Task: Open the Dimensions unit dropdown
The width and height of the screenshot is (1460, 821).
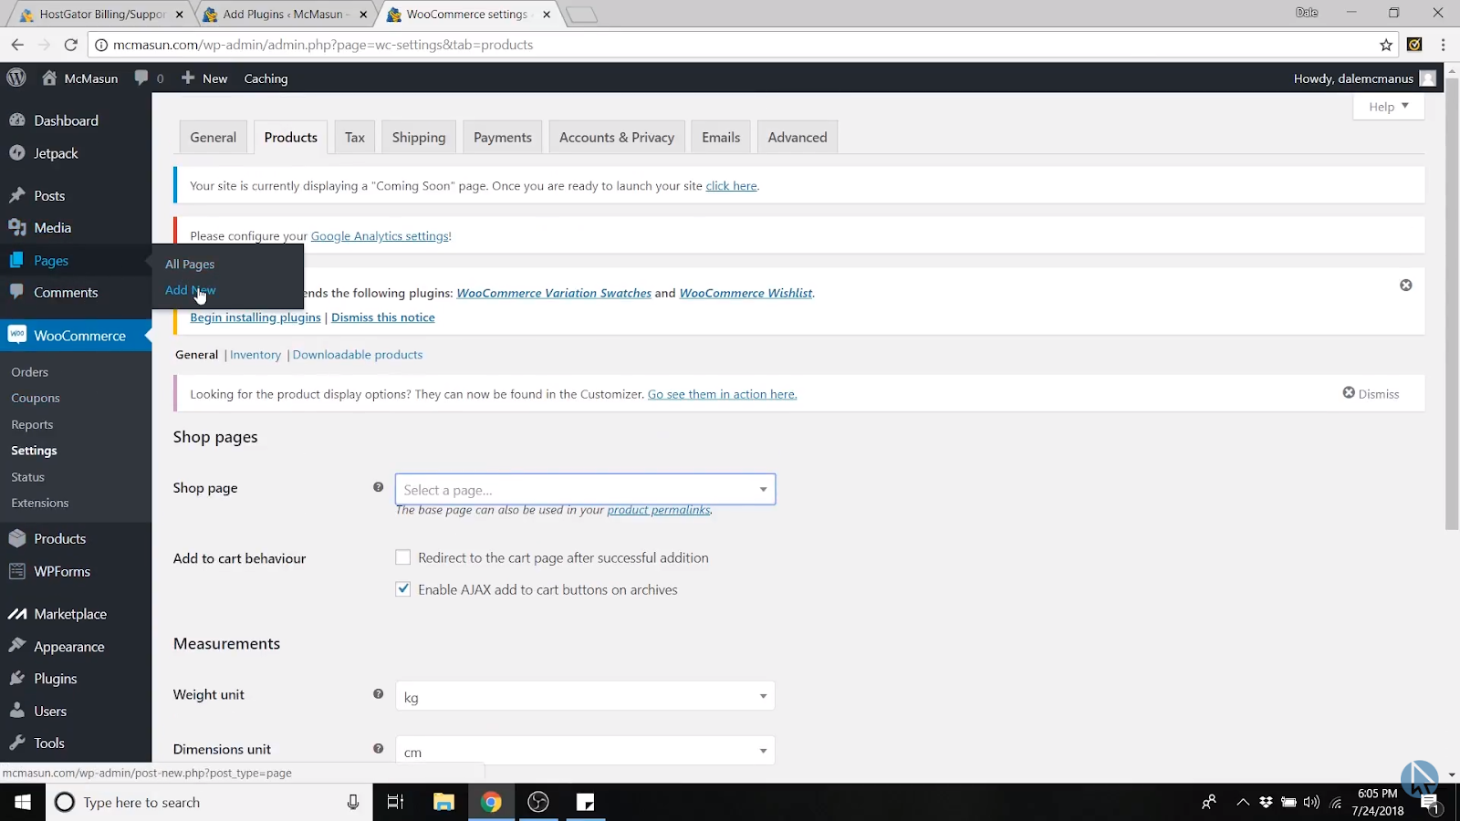Action: pyautogui.click(x=585, y=751)
